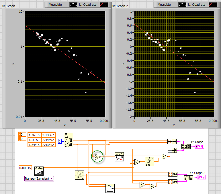Click the kl. Qqadrate legend label in XY-Graph 2

tap(197, 5)
